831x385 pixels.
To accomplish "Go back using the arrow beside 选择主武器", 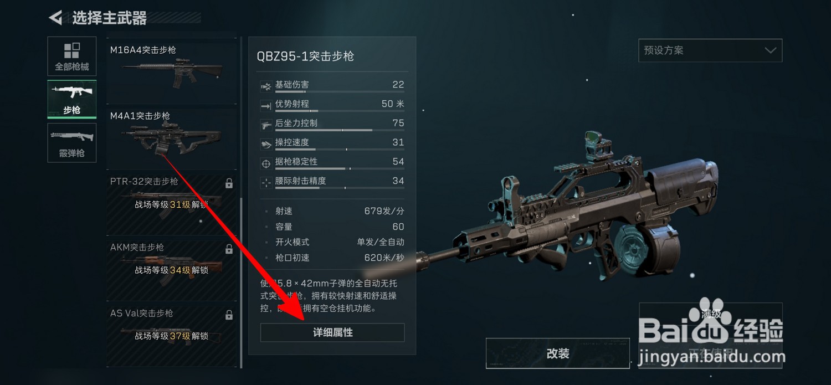I will (55, 18).
